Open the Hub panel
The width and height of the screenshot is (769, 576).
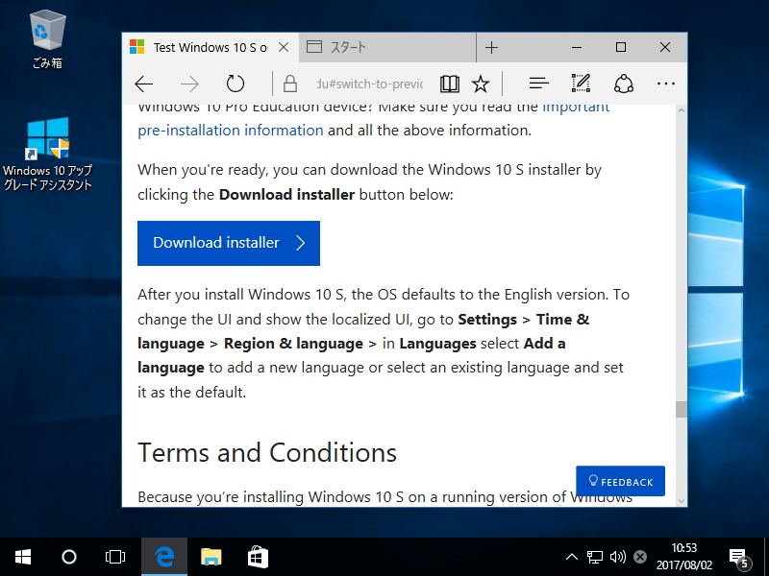(537, 84)
